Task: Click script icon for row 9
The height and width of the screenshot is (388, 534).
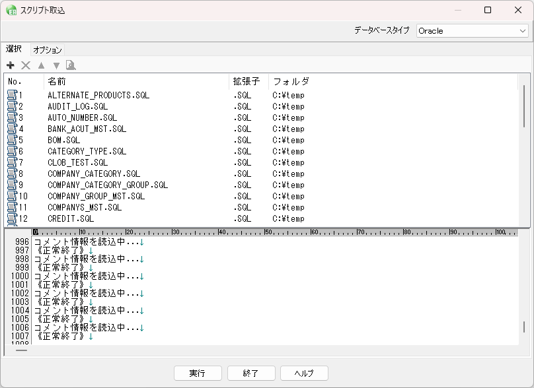Action: click(13, 185)
